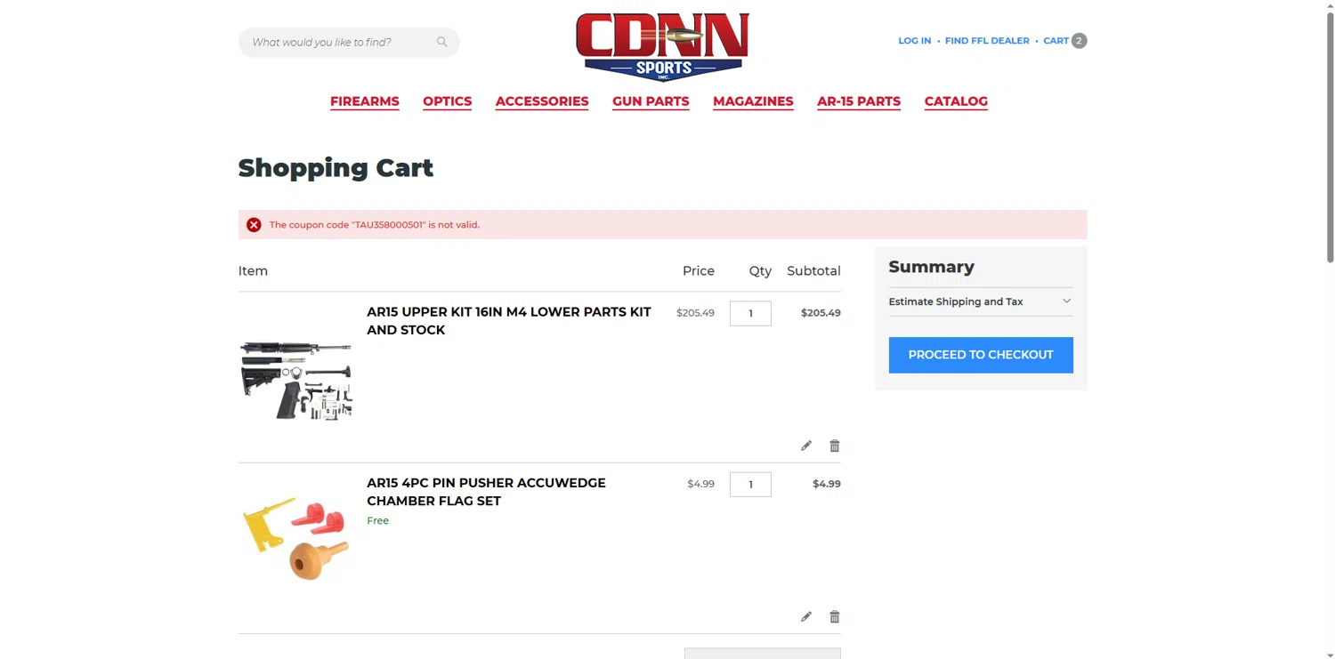
Task: Remove AR15 Upper Kit using trash icon
Action: 835,446
